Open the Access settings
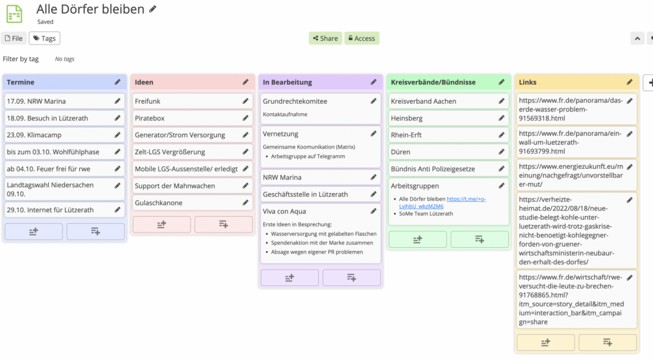 tap(362, 38)
